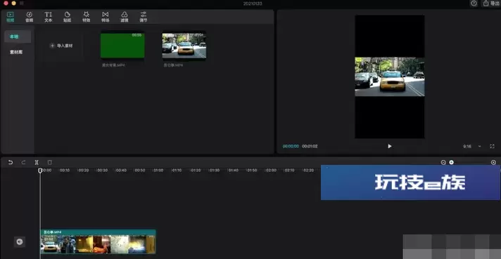The image size is (501, 259).
Task: Switch to the 视频 (Video) tab
Action: pyautogui.click(x=11, y=17)
